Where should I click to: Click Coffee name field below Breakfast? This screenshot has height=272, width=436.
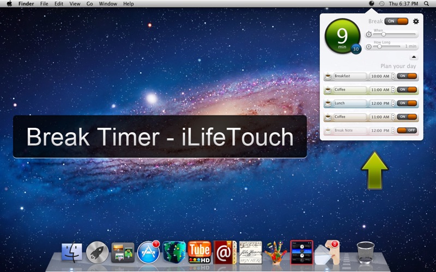tap(350, 90)
